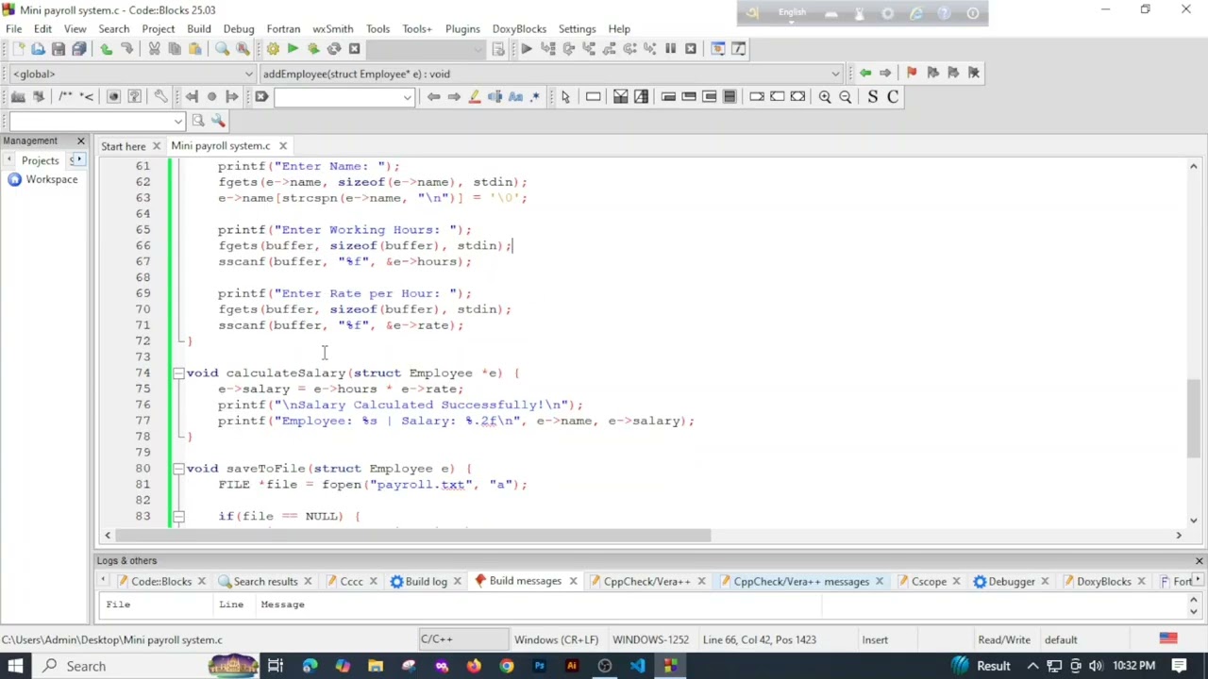The width and height of the screenshot is (1208, 679).
Task: Toggle Use regex star option
Action: 535,96
